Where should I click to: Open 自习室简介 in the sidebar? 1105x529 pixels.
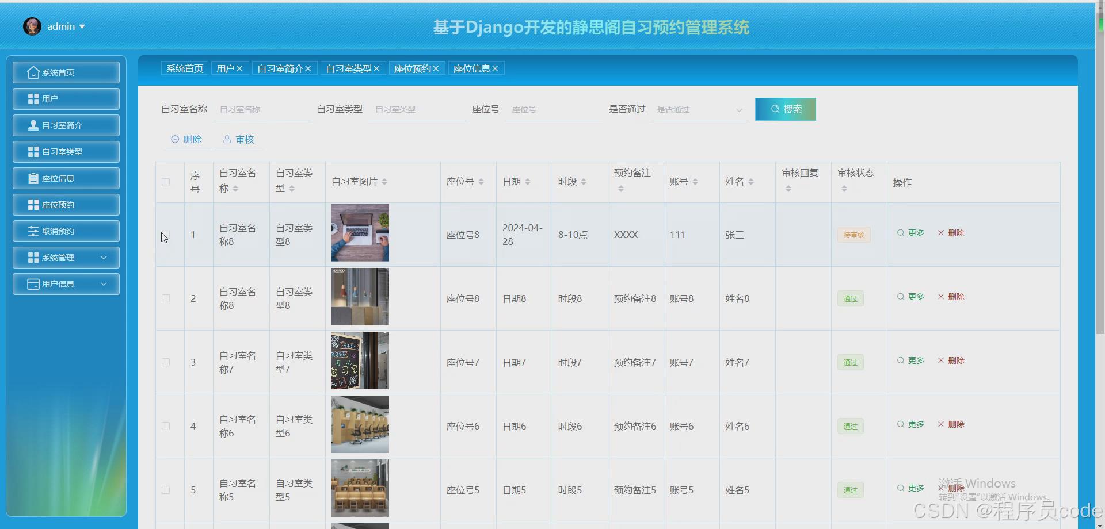pyautogui.click(x=66, y=125)
